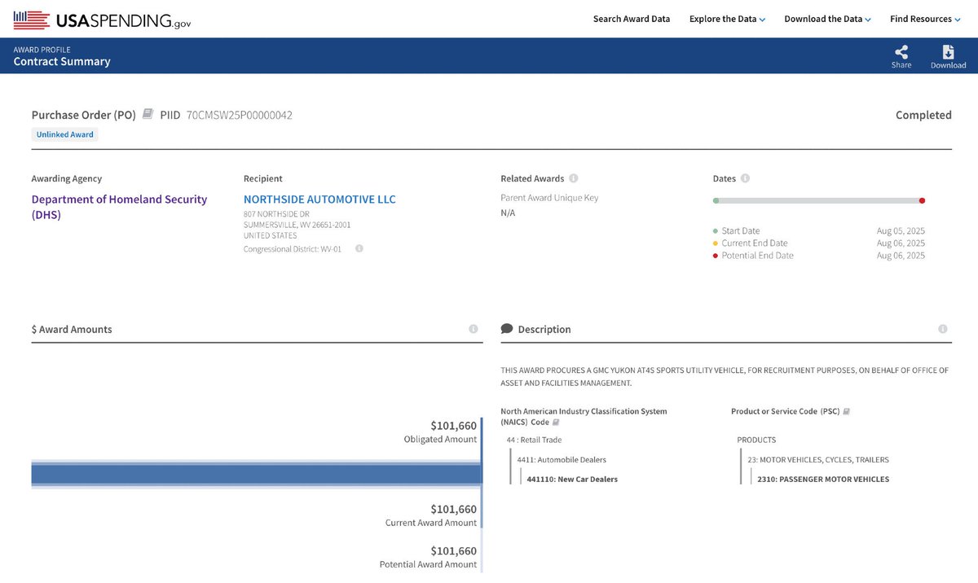This screenshot has height=583, width=978.
Task: Open NORTHSIDE AUTOMOTIVE LLC recipient link
Action: (319, 199)
